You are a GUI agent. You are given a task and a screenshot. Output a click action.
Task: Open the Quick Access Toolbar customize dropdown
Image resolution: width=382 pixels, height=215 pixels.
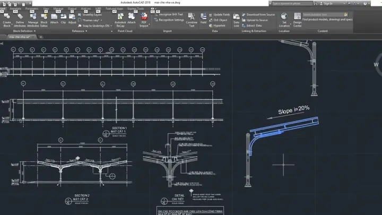pyautogui.click(x=30, y=3)
